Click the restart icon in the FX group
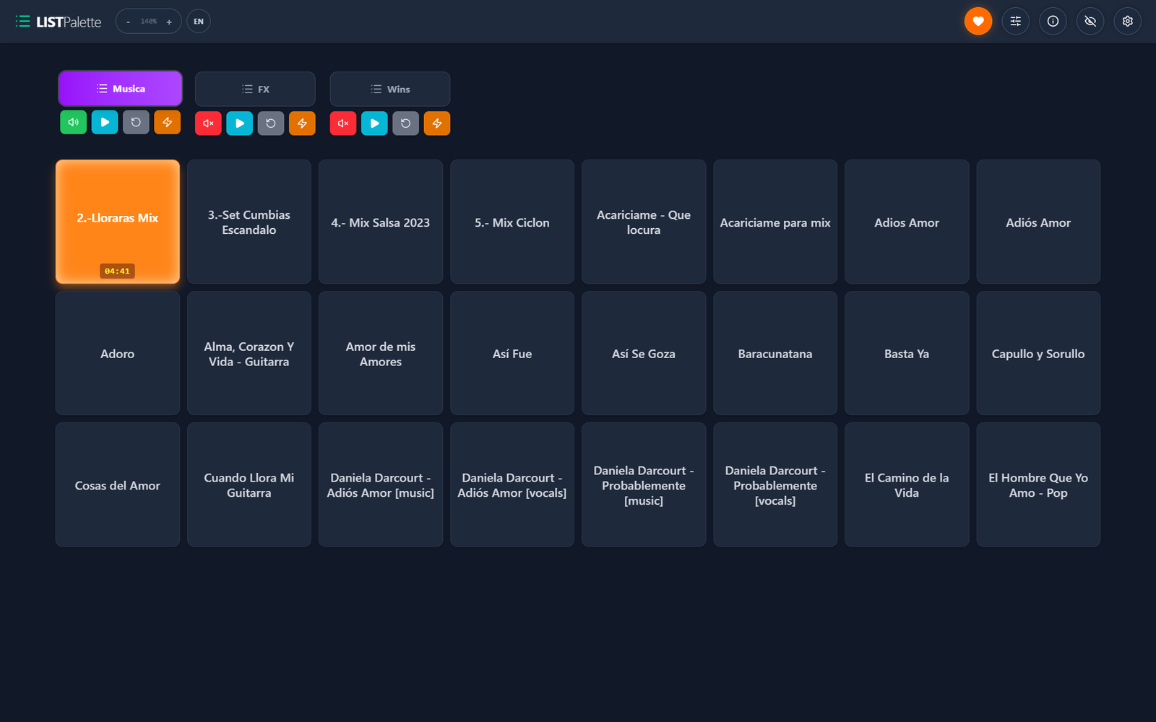The height and width of the screenshot is (722, 1156). pyautogui.click(x=270, y=123)
